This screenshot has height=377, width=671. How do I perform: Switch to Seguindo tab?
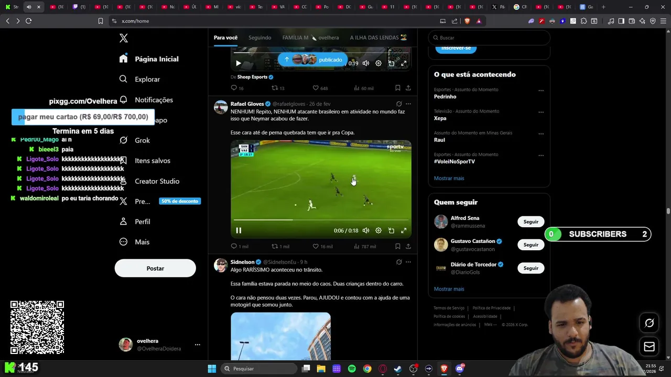(259, 38)
